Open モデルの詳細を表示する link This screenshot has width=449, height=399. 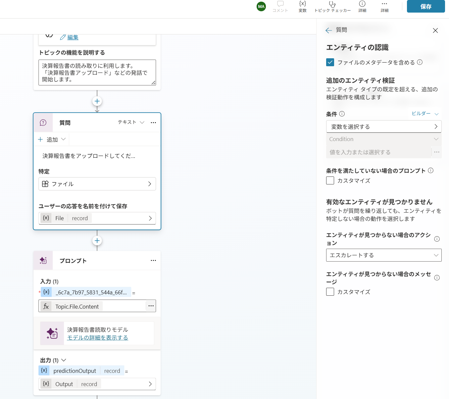[x=97, y=338]
